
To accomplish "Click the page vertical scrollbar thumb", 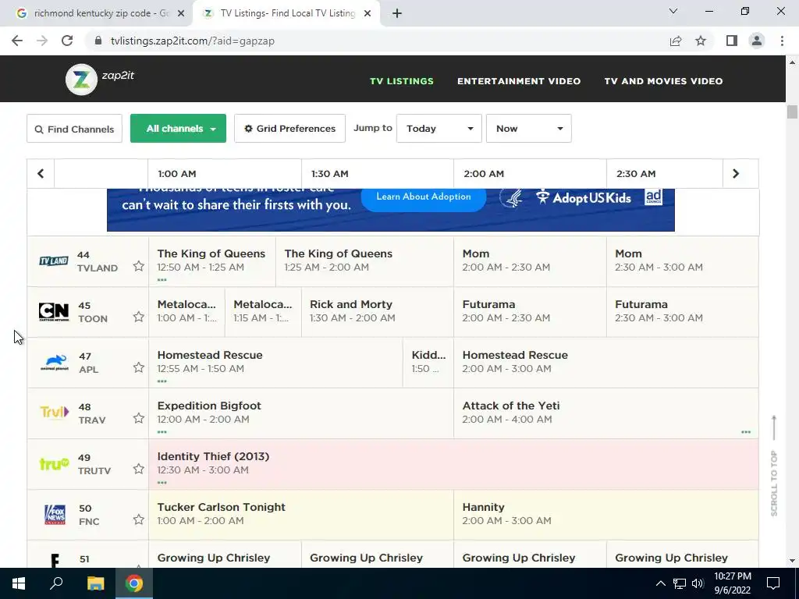I will 791,112.
